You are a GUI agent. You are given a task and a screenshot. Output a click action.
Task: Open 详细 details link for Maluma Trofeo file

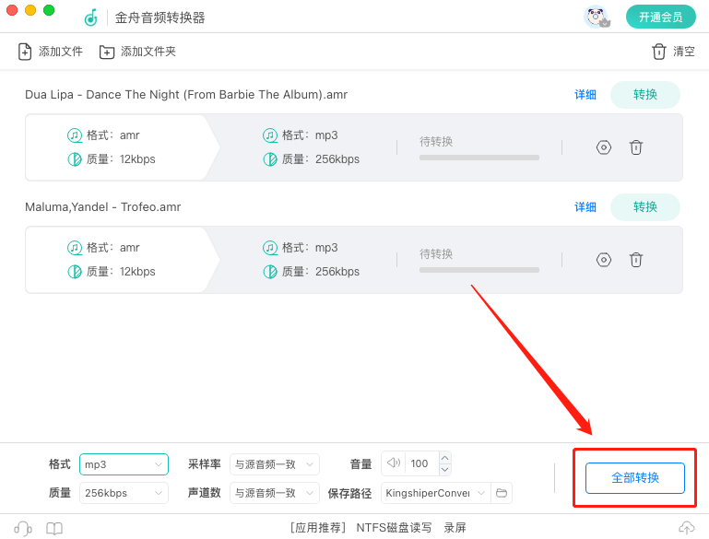pos(585,207)
